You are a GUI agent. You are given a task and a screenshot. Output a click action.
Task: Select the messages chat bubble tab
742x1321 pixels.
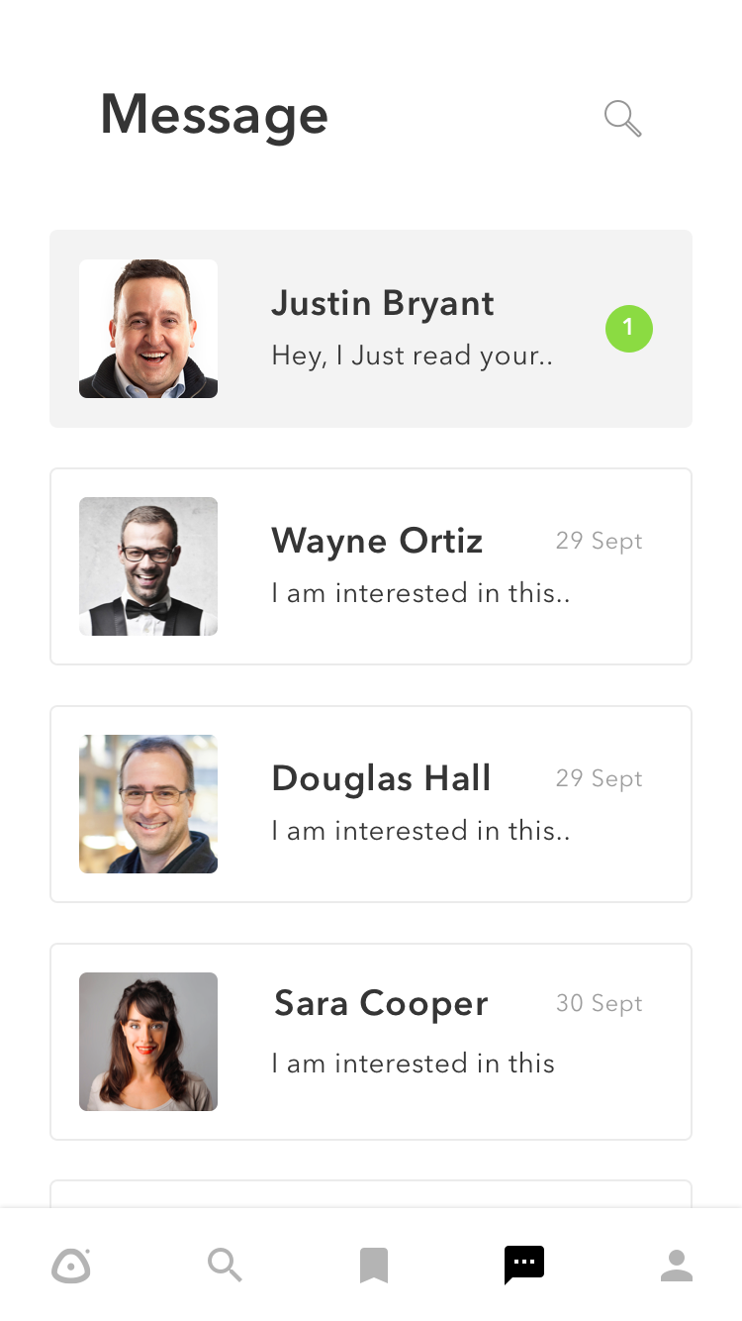tap(524, 1265)
